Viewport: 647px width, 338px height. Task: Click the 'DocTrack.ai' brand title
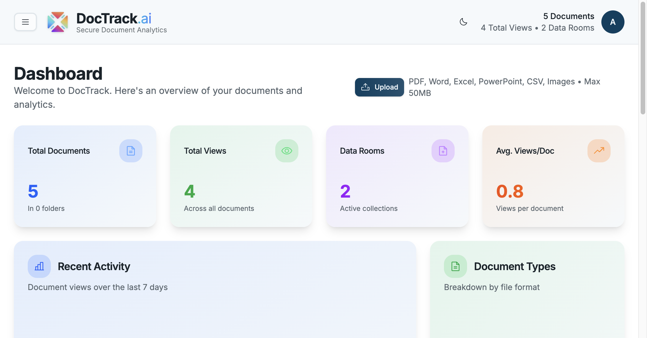tap(114, 18)
